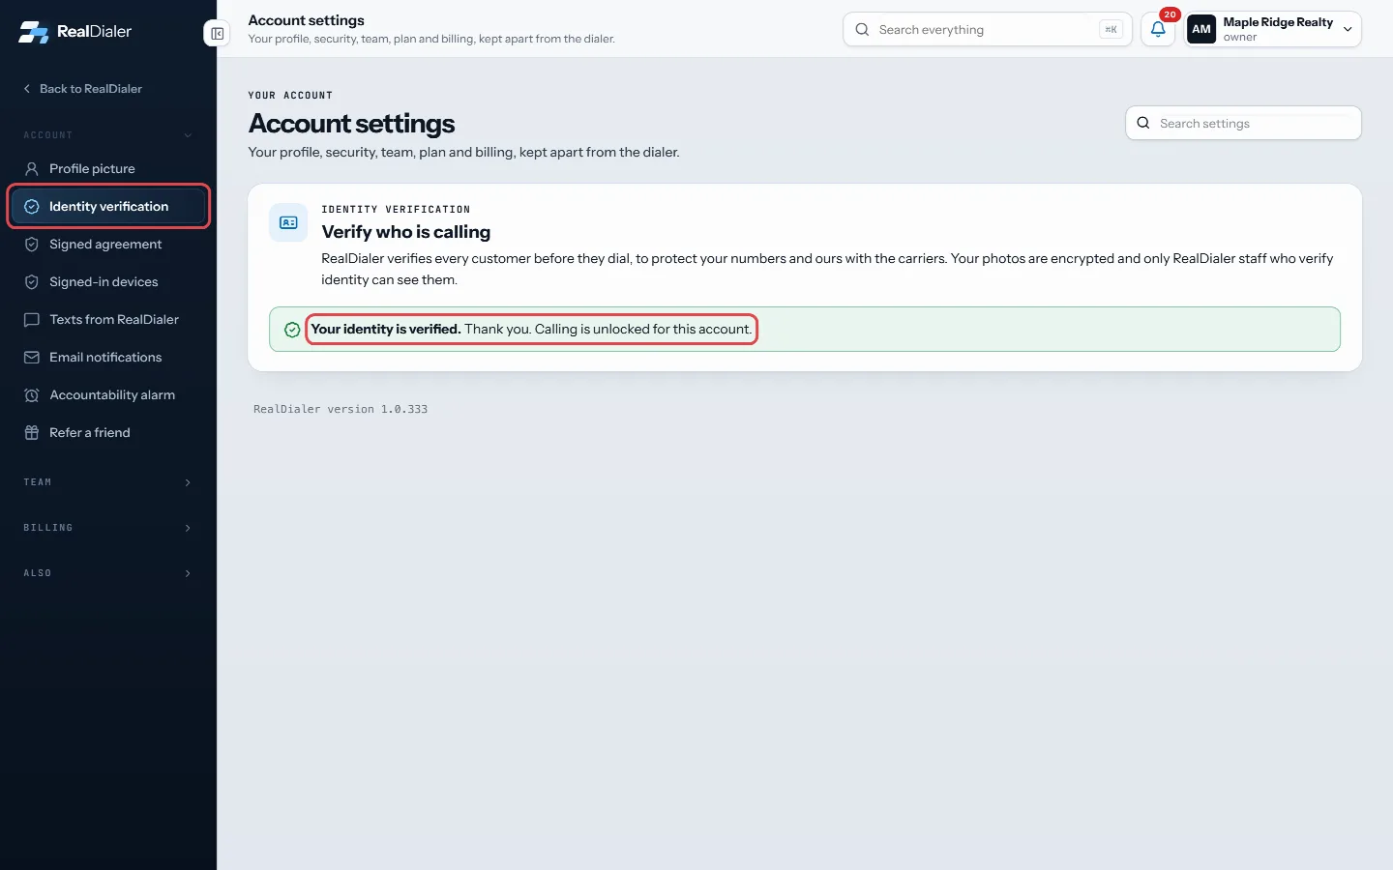Screen dimensions: 1393x870
Task: Open notifications bell with 20 badge
Action: coord(1158,29)
